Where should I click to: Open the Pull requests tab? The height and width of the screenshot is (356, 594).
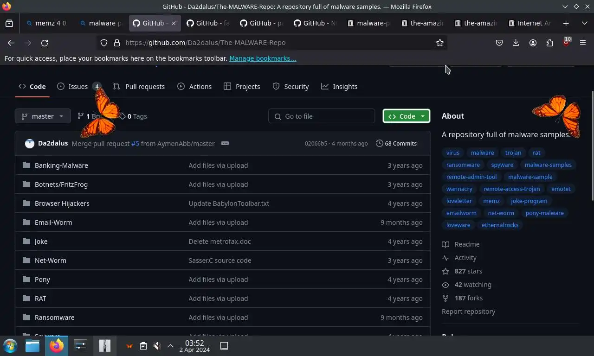tap(139, 87)
